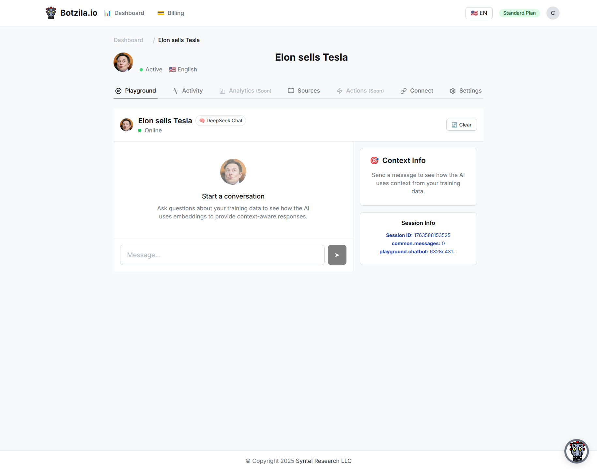
Task: Focus the Message input field
Action: [222, 255]
